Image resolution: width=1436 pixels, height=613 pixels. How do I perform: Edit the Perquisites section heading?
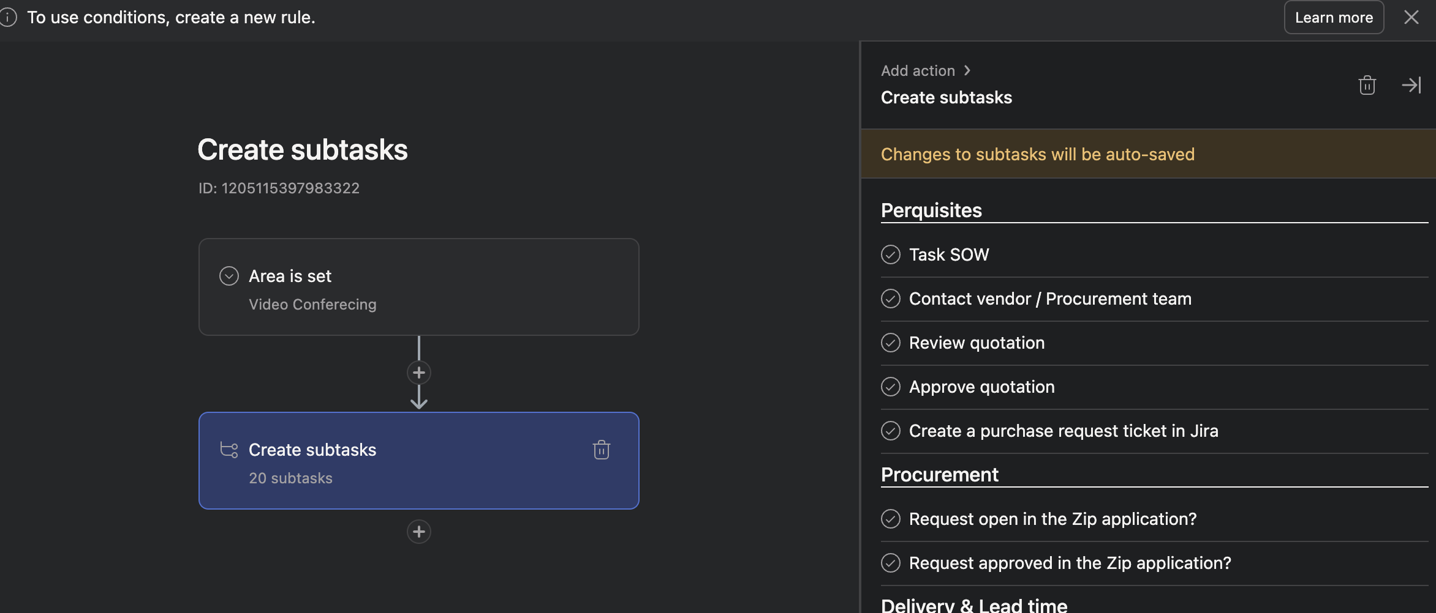click(x=931, y=210)
